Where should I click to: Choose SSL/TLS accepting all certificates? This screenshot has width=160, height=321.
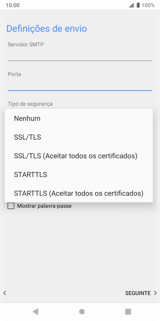click(75, 156)
